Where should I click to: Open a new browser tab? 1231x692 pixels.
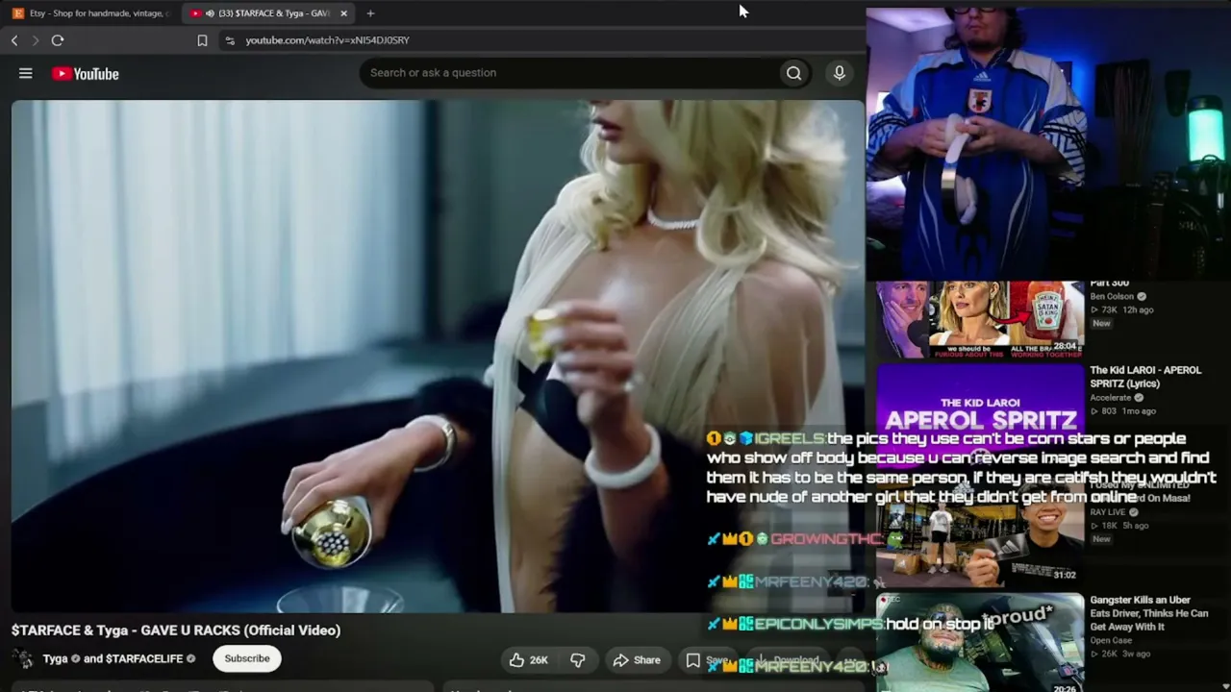click(x=370, y=13)
